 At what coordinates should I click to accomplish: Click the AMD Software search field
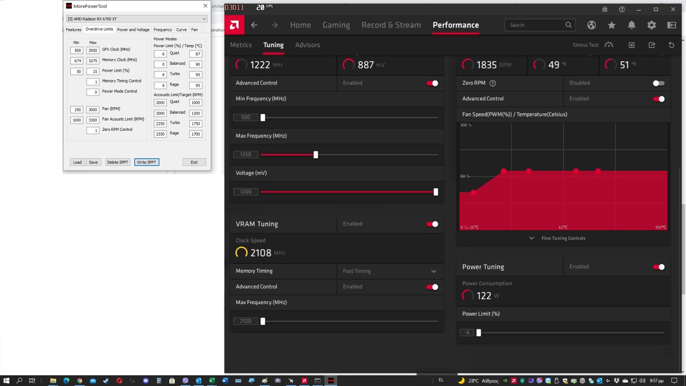[x=540, y=25]
